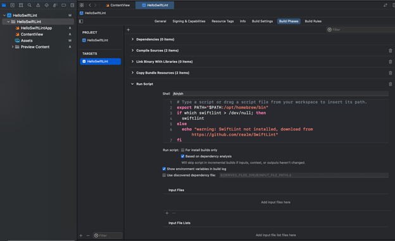Select ContentView file in navigator
The height and width of the screenshot is (241, 395).
(32, 34)
